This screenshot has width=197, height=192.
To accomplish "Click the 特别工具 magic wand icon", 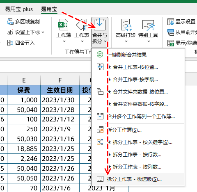I will pos(148,25).
